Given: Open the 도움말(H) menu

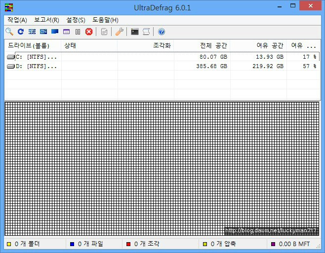Looking at the screenshot, I should pyautogui.click(x=105, y=20).
